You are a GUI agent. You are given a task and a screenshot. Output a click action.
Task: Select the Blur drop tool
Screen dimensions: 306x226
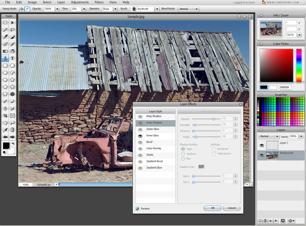tap(5, 109)
